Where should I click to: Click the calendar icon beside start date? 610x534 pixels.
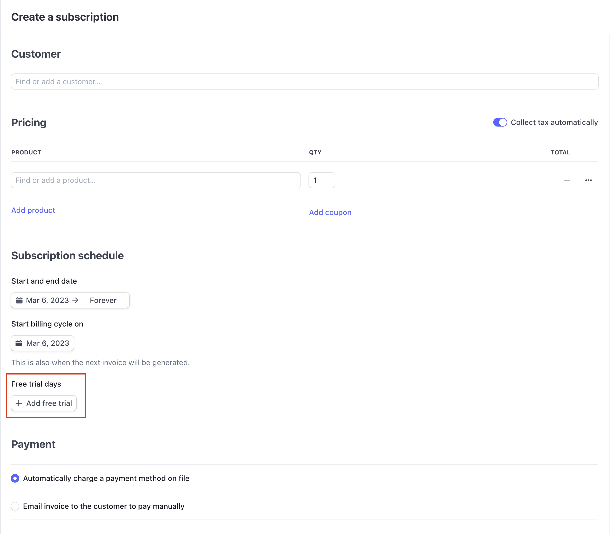tap(19, 300)
